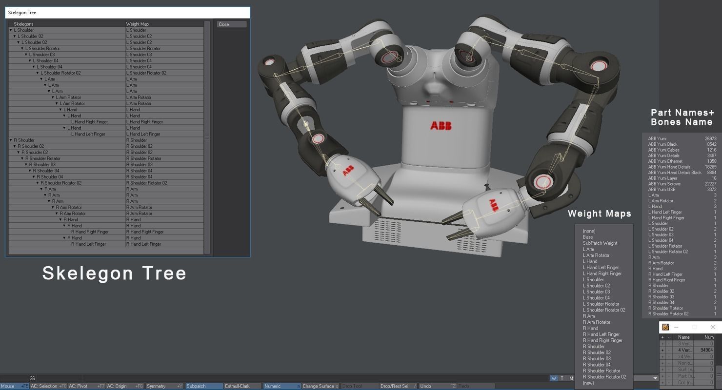Click the Skelegon Tree vertical scrollbar handle
The width and height of the screenshot is (722, 390).
[x=207, y=138]
